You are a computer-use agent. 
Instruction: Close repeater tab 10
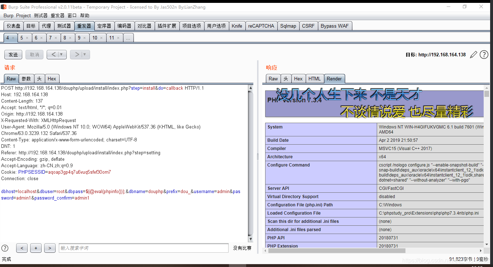click(101, 38)
